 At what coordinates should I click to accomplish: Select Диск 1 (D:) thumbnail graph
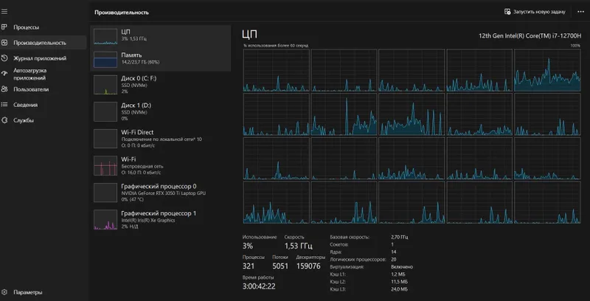tap(105, 111)
